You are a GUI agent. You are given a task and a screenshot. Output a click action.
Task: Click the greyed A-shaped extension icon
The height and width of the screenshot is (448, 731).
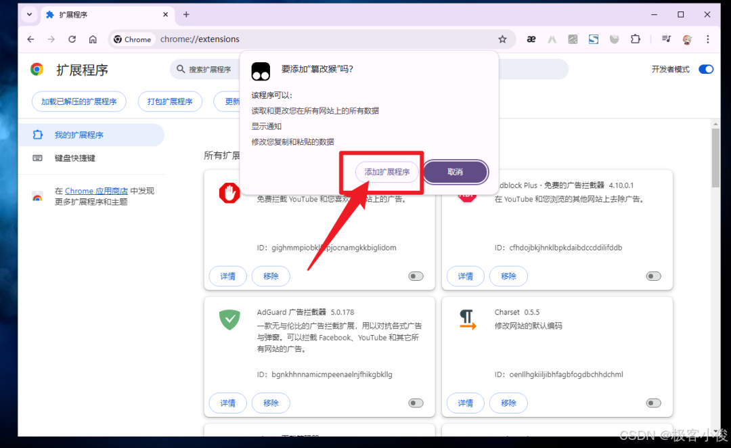pos(552,39)
